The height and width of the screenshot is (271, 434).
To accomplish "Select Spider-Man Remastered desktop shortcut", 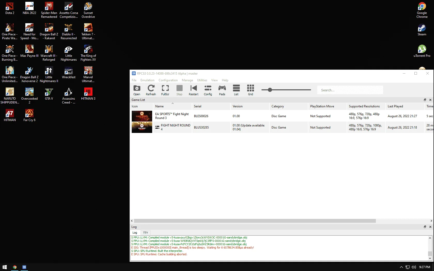I will (49, 10).
